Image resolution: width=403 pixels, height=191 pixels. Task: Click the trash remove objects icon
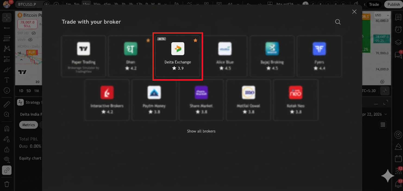click(x=7, y=184)
